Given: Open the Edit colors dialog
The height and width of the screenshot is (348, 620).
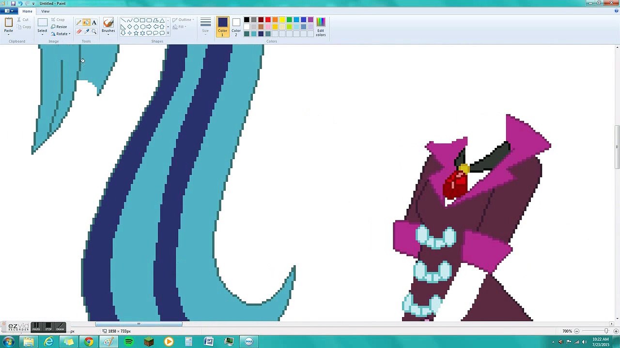Looking at the screenshot, I should 321,27.
